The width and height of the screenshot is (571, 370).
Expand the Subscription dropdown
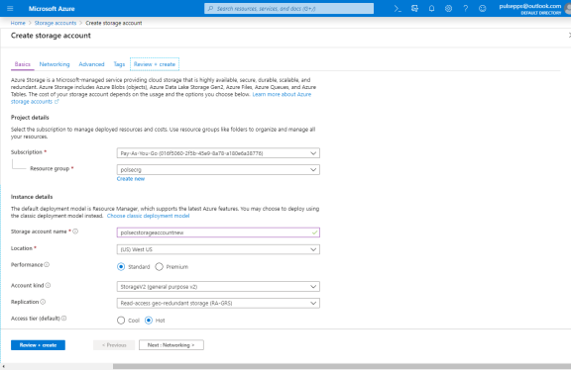coord(218,153)
